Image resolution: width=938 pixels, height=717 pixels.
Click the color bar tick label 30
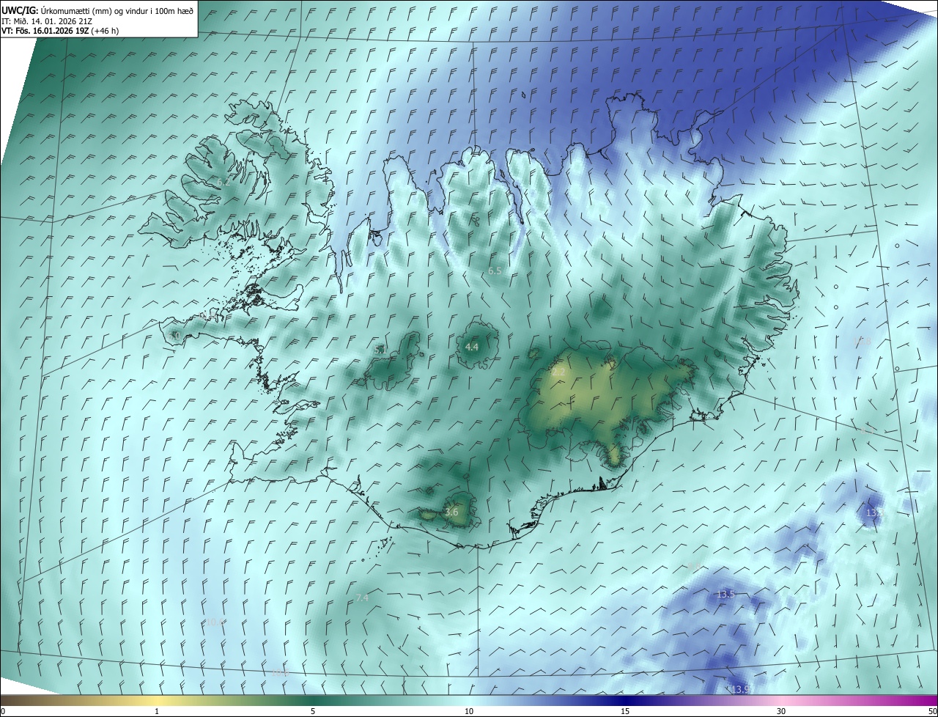(x=781, y=711)
